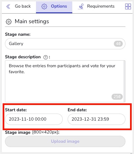Click the stamp icon of Requirements tab
The image size is (134, 154).
click(x=81, y=6)
